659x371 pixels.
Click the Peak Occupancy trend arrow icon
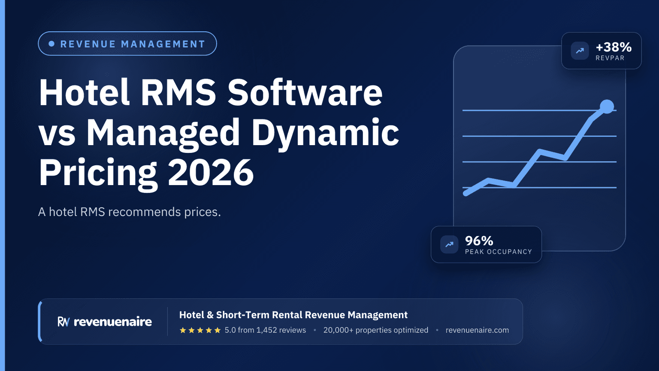pos(449,244)
